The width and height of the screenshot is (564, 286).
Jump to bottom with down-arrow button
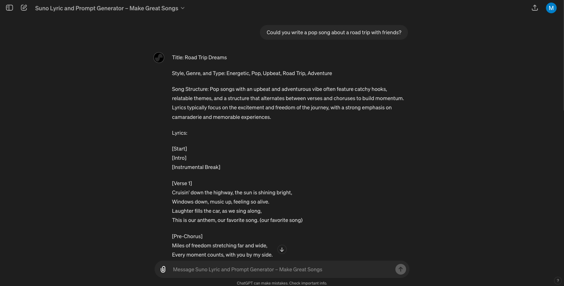(282, 250)
